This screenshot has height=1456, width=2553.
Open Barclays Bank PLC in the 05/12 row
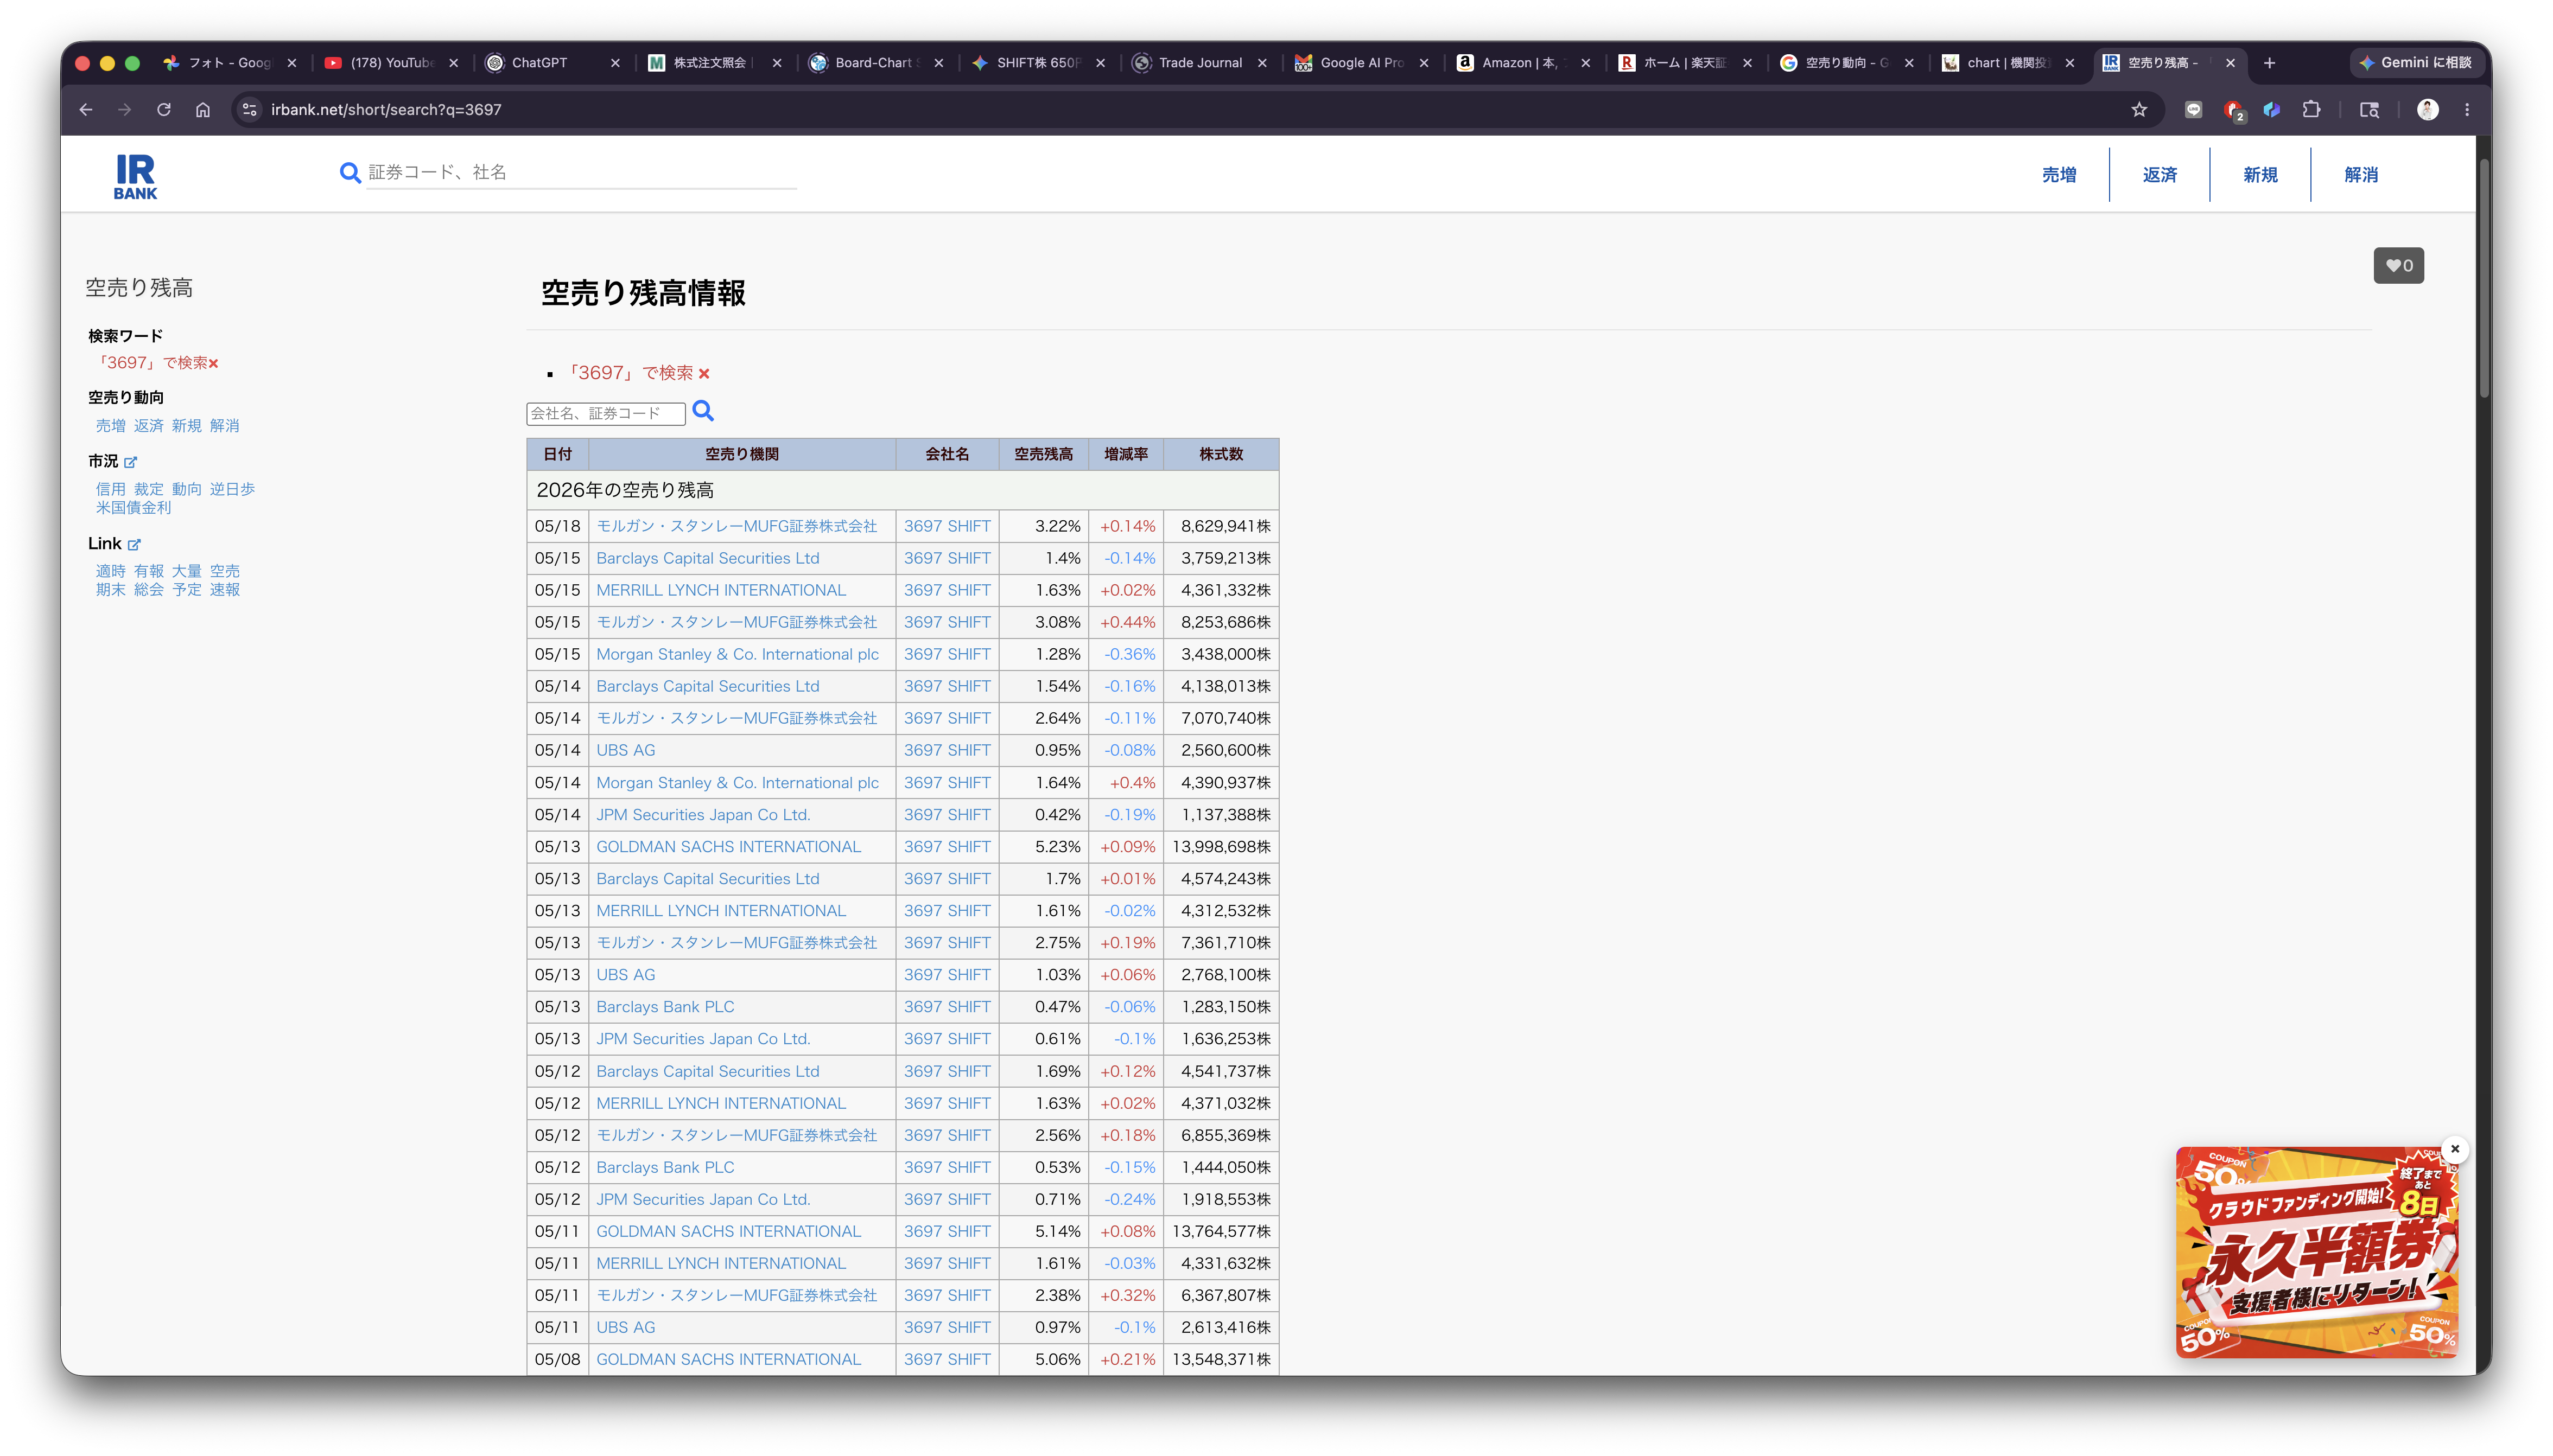point(665,1167)
